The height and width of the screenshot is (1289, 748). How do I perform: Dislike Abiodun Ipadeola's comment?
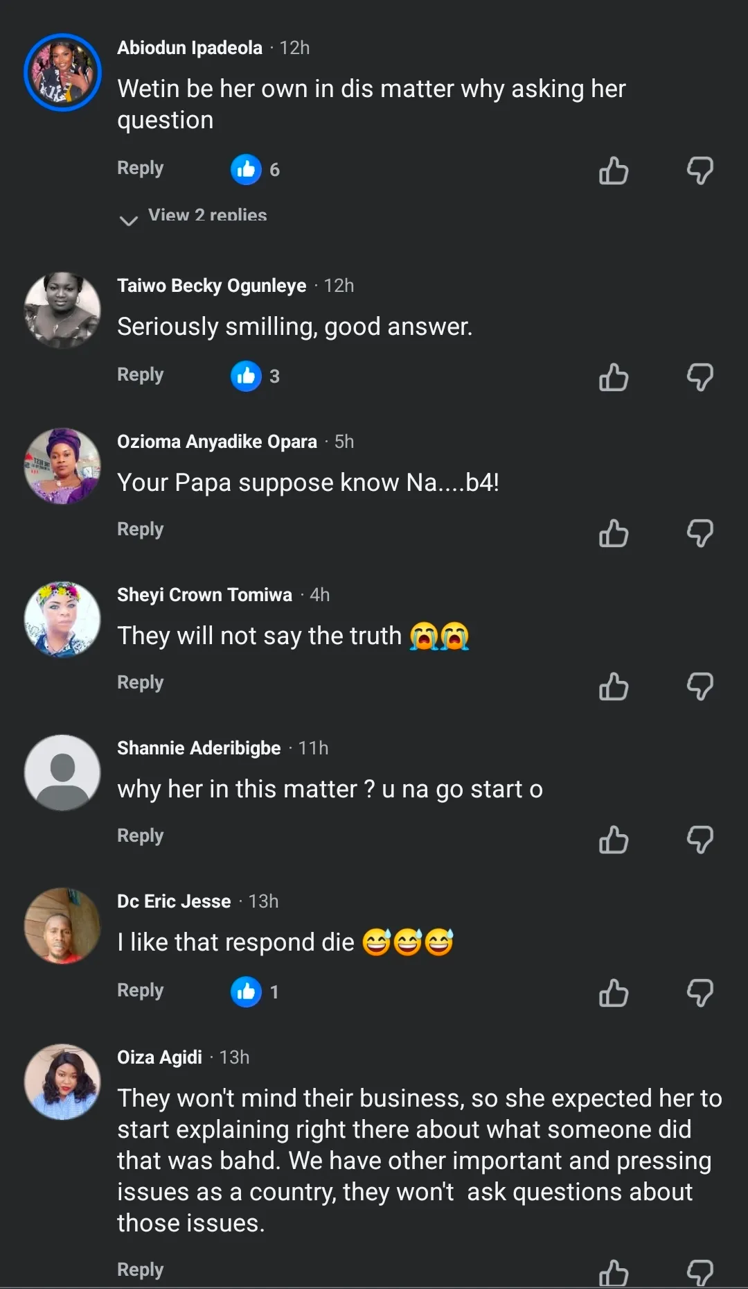pyautogui.click(x=700, y=171)
